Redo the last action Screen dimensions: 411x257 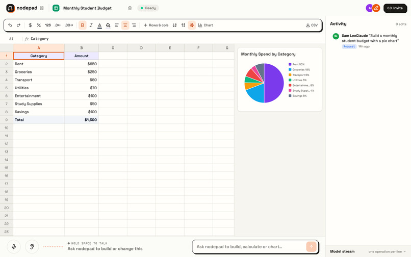point(18,25)
